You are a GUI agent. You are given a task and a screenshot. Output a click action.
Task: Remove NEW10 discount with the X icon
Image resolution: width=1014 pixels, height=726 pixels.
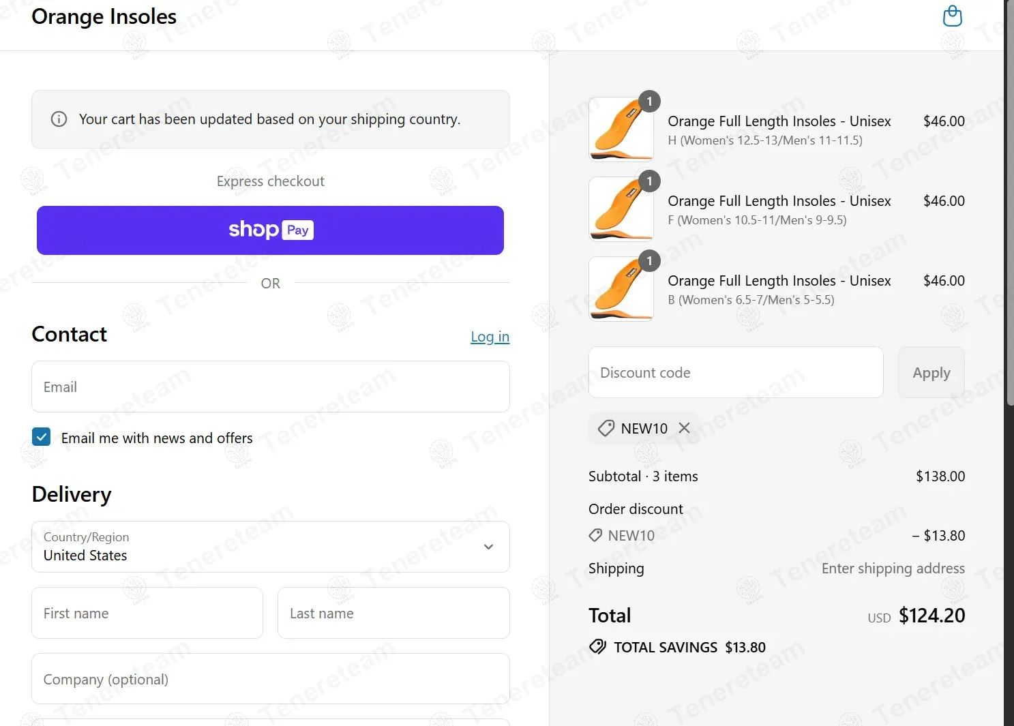[685, 428]
